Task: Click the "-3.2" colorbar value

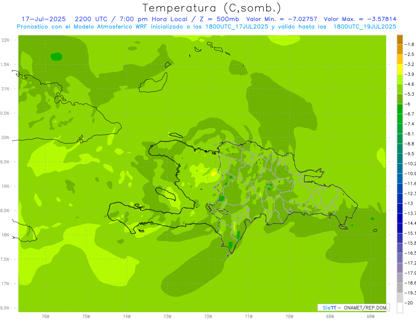Action: 409,64
